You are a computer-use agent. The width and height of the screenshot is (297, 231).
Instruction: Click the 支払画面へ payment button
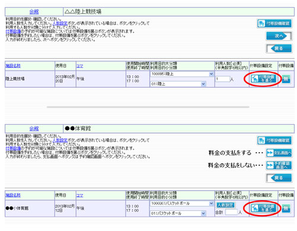tap(279, 153)
